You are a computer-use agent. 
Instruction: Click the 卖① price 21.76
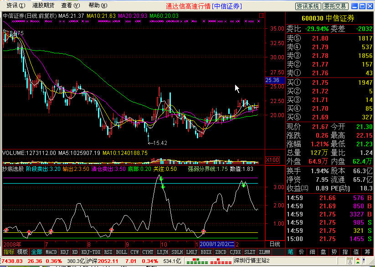[x=320, y=73]
